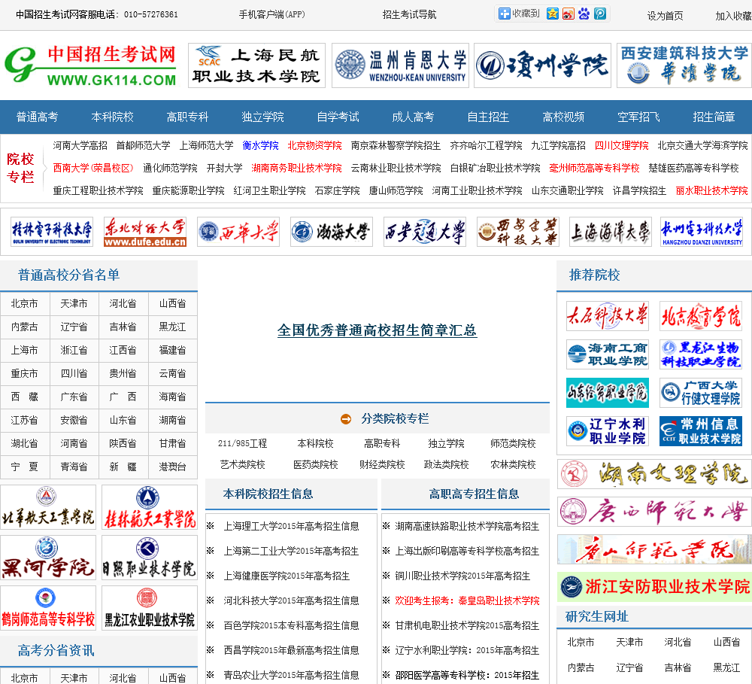Open the 自主招生 nav tab
Viewport: 752px width, 684px height.
pos(488,117)
